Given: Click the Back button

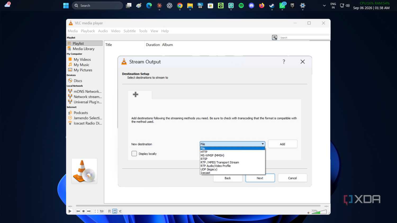Looking at the screenshot, I should 228,178.
